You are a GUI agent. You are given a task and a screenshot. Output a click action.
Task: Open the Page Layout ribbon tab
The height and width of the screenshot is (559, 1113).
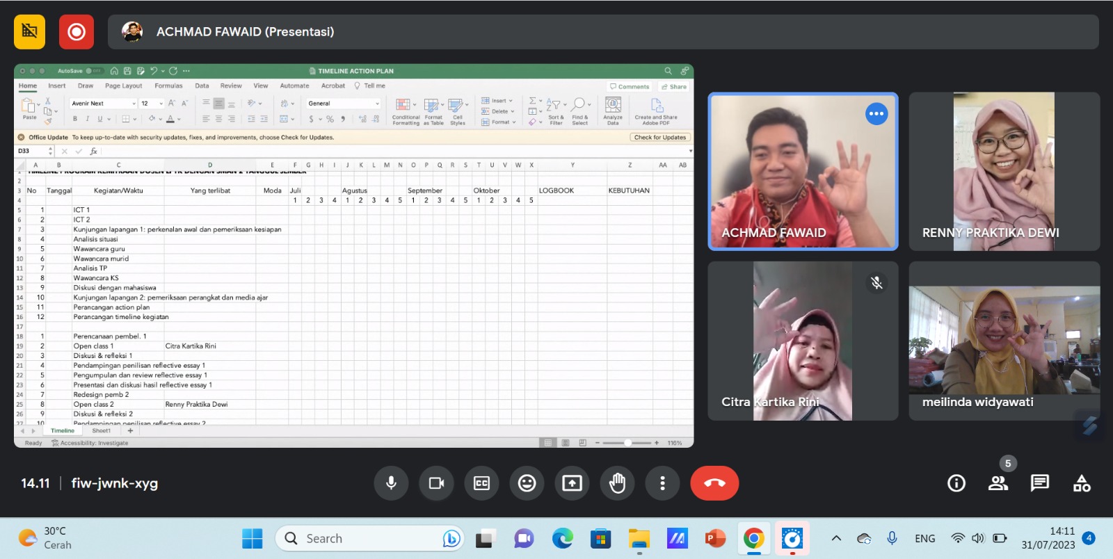pyautogui.click(x=123, y=86)
